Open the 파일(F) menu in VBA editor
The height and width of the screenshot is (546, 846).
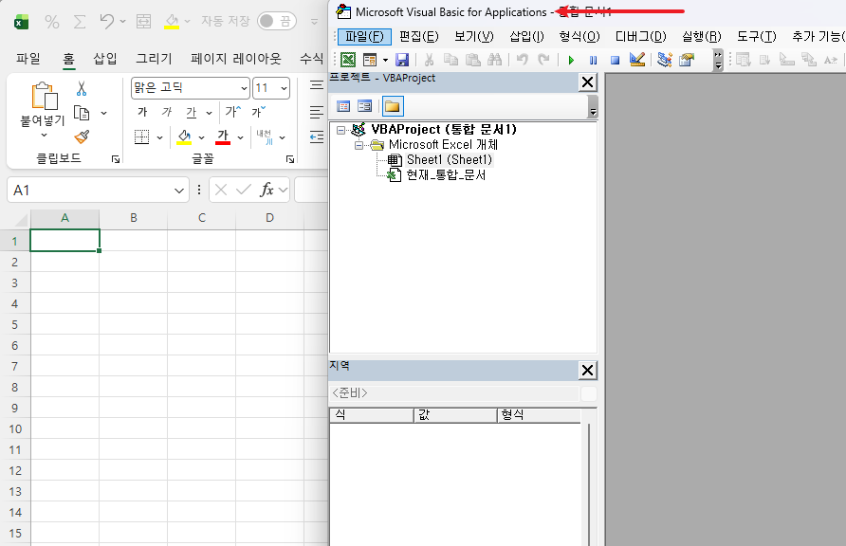(x=364, y=37)
